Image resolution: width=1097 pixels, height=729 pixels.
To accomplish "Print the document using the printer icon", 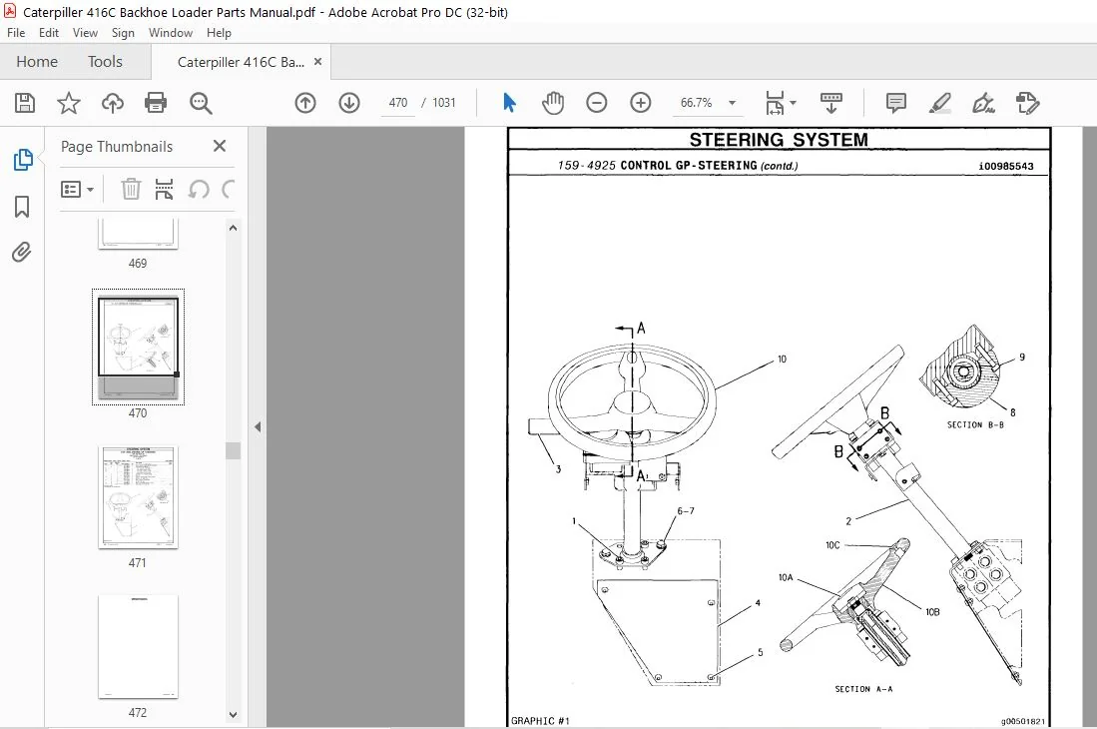I will [156, 103].
